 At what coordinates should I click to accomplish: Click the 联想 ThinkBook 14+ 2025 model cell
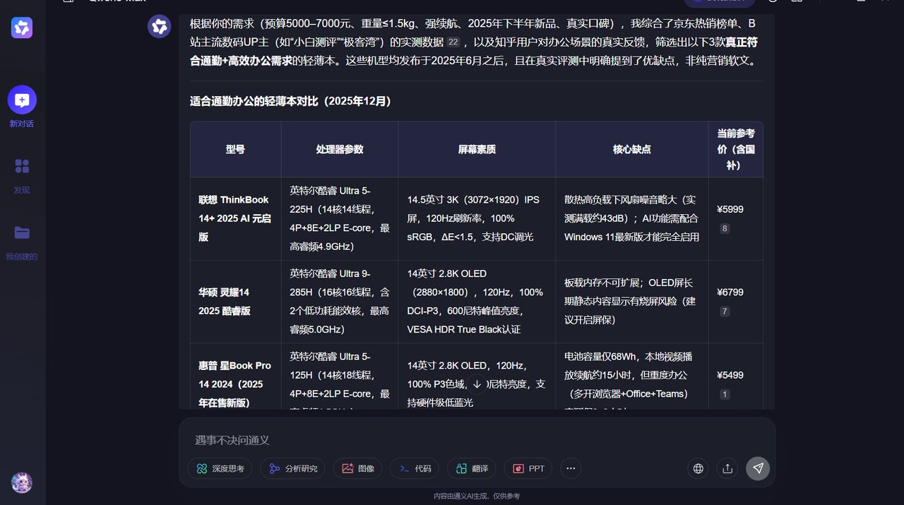[x=235, y=218]
